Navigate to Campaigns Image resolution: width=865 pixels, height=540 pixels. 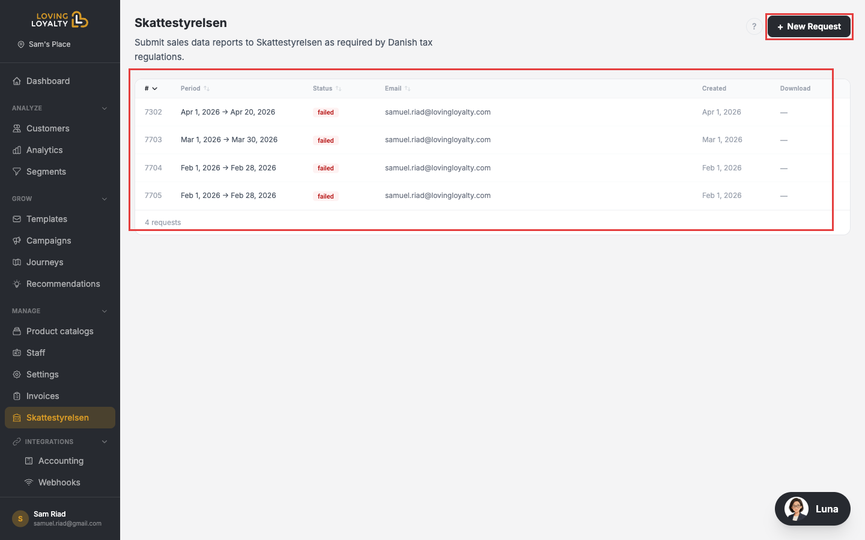pos(60,241)
